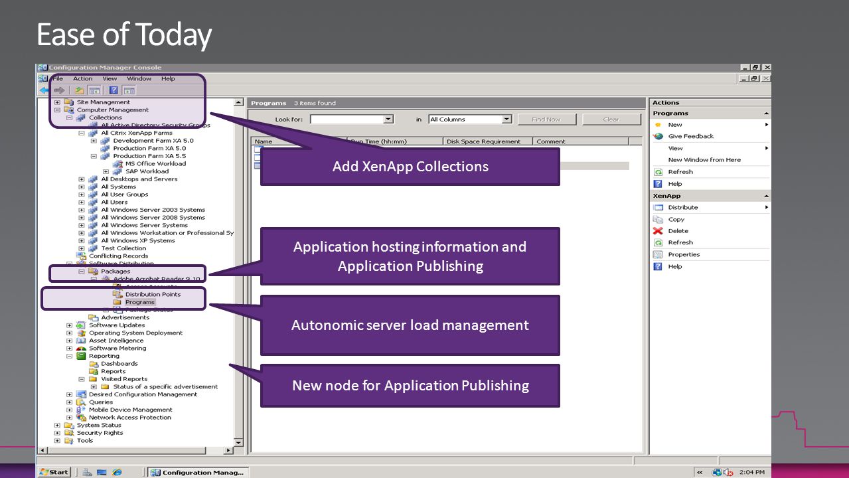Open the Action menu
This screenshot has width=849, height=478.
[x=83, y=78]
